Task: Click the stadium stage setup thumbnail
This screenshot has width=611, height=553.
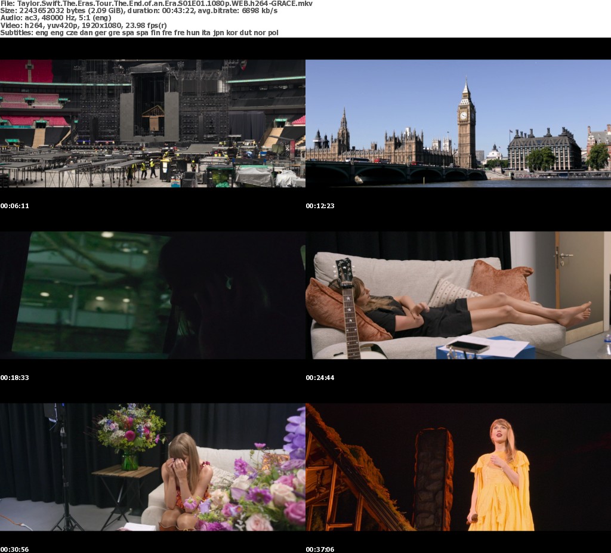Action: pos(153,123)
